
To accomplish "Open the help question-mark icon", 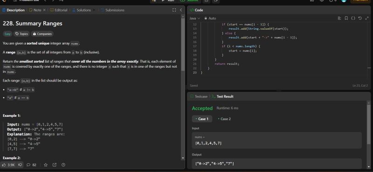I will (63, 165).
